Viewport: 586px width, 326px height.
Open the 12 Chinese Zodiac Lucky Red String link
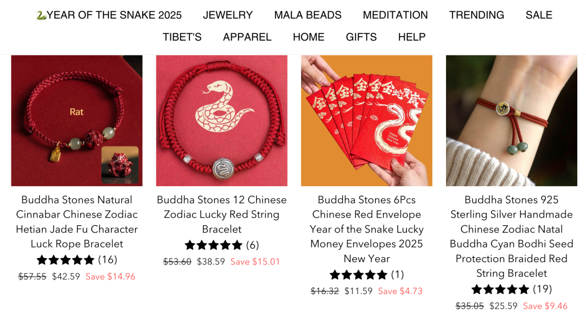point(221,214)
